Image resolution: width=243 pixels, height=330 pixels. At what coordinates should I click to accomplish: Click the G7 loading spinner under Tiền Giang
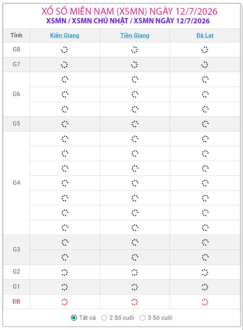tap(134, 65)
